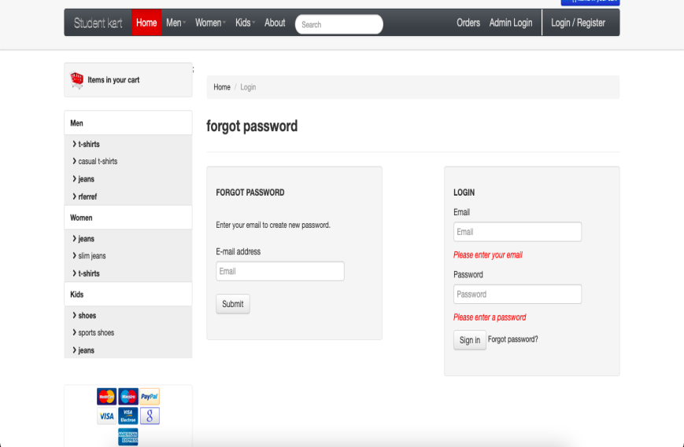Screen dimensions: 684x447
Task: Click the PayPal payment icon
Action: [x=150, y=397]
